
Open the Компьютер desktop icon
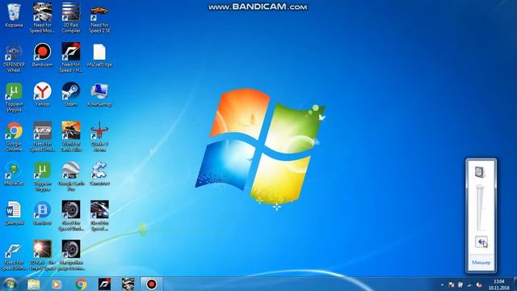coord(99,95)
